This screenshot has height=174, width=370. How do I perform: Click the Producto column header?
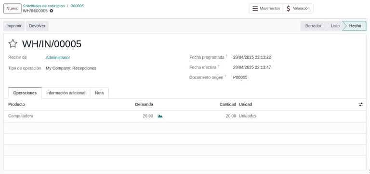tap(16, 105)
